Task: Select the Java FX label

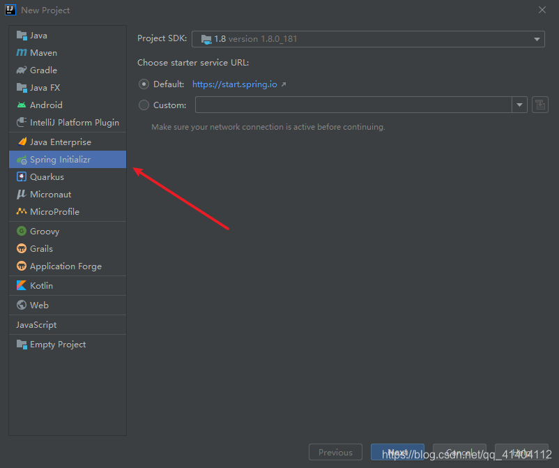Action: pos(45,88)
